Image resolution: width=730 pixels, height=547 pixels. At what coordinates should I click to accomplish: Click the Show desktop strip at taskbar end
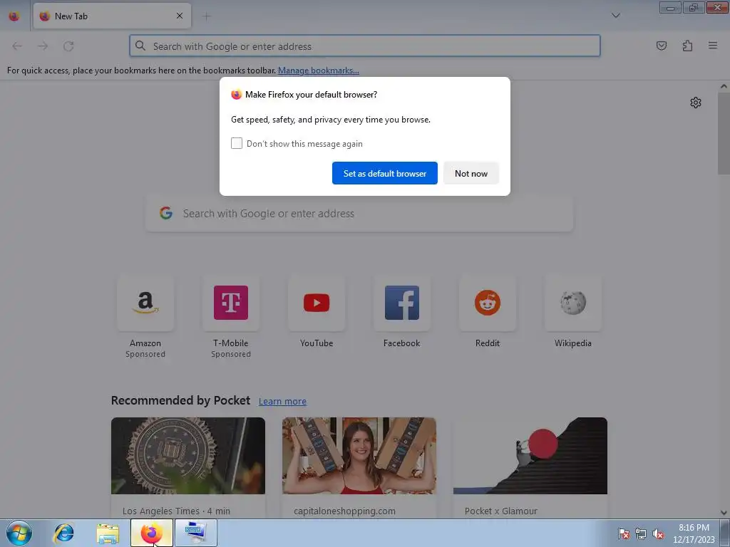click(725, 533)
